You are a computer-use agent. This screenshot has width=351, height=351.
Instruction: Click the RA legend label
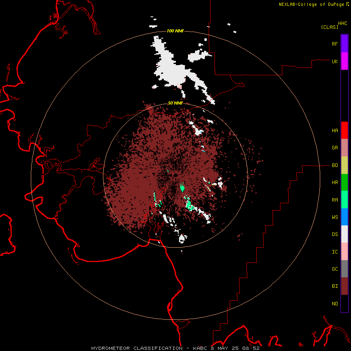click(335, 200)
